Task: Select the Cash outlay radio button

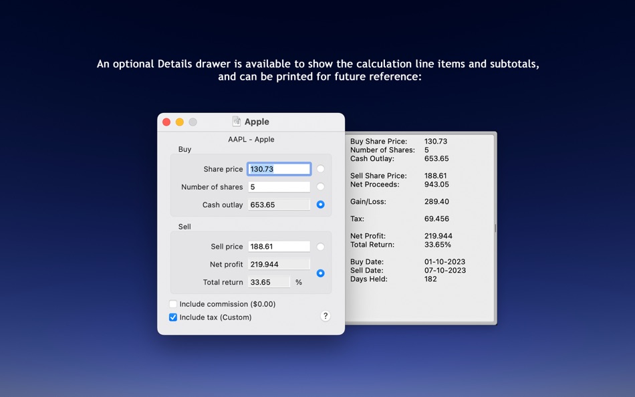Action: (x=320, y=205)
